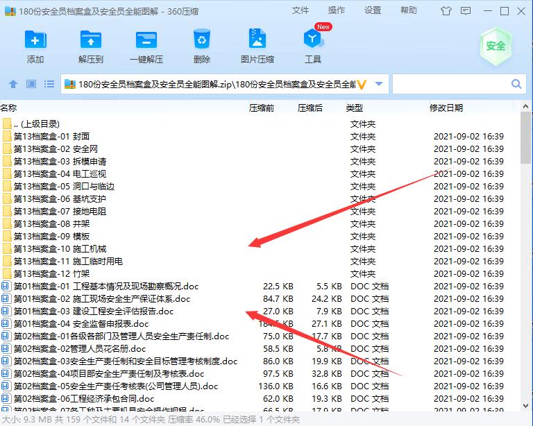Open the 帮助 menu

point(408,10)
